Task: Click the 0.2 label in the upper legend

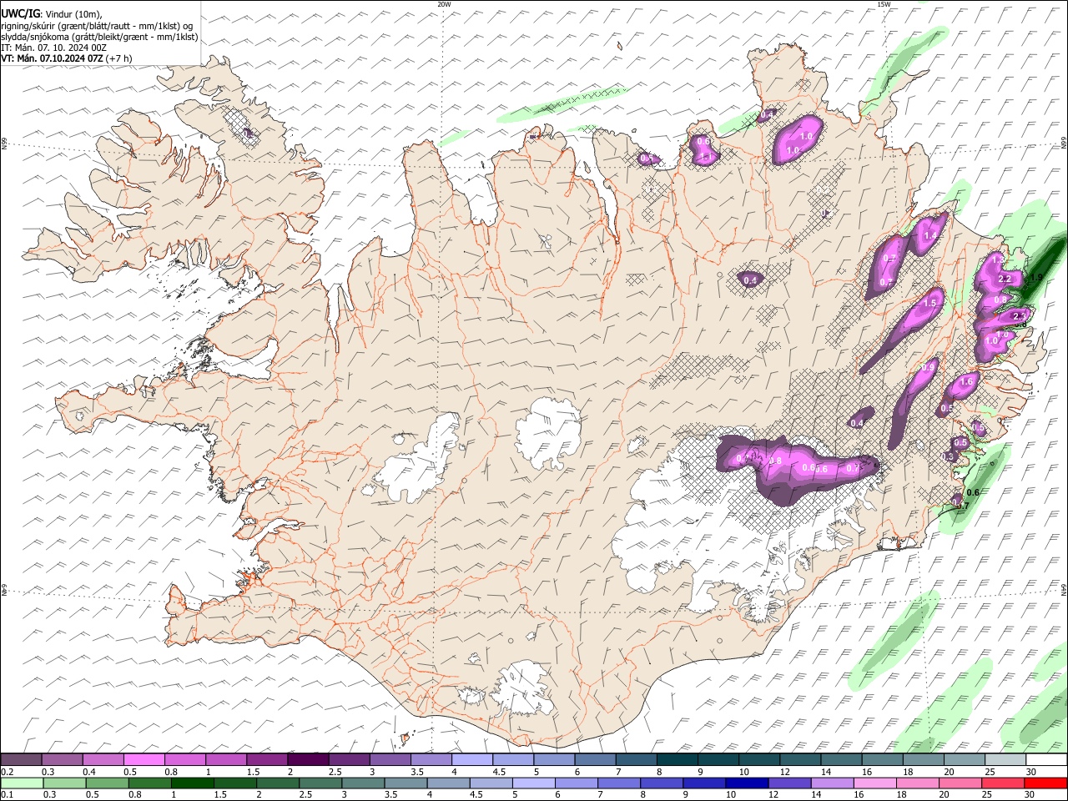Action: click(x=6, y=772)
